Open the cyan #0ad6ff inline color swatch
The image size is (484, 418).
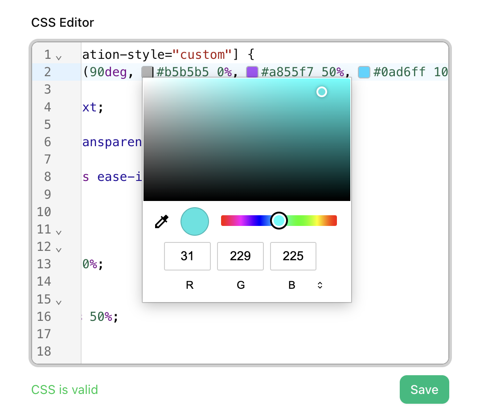click(364, 71)
